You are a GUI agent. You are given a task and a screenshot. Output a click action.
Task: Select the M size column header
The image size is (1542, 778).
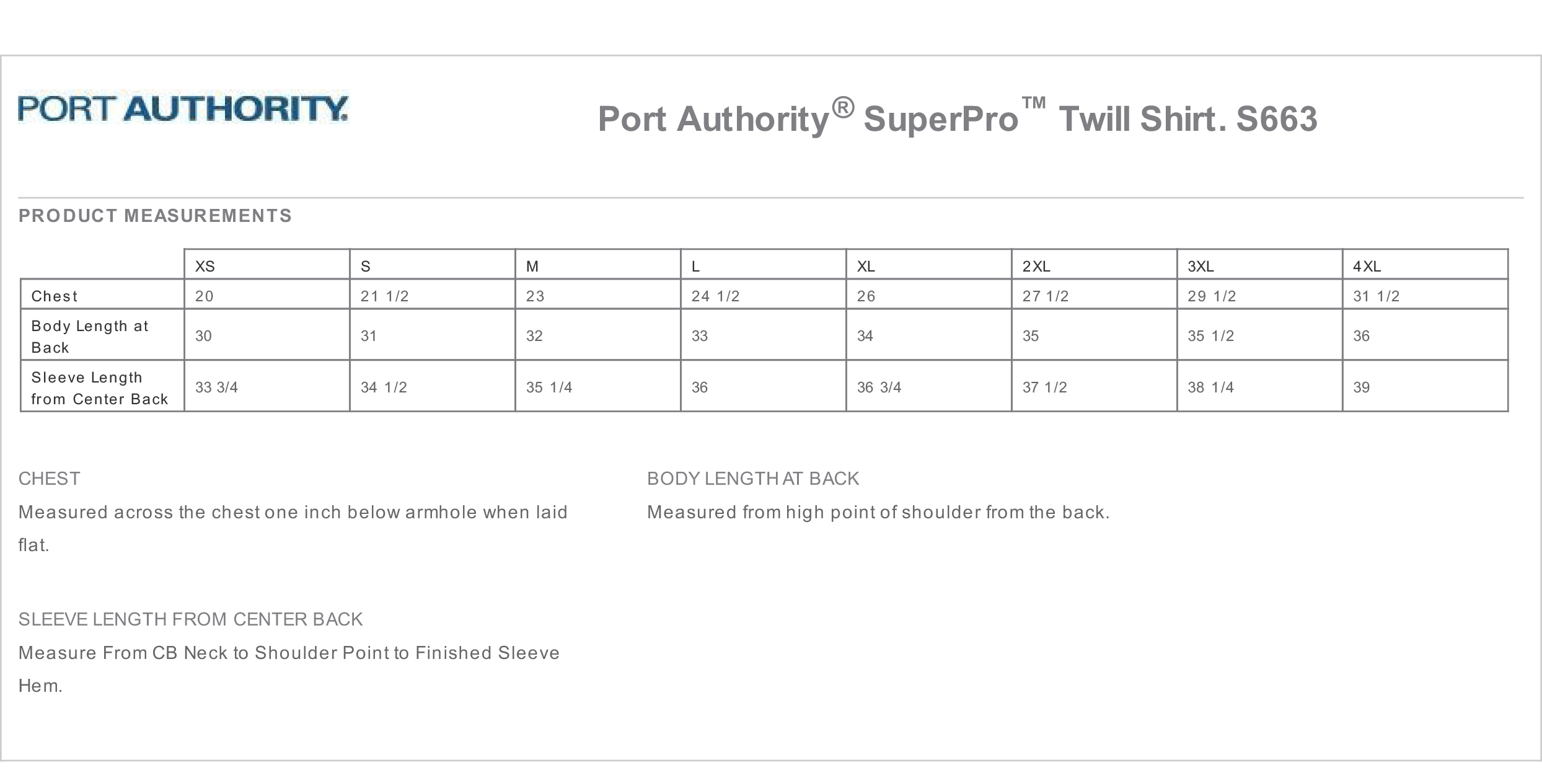pyautogui.click(x=532, y=267)
